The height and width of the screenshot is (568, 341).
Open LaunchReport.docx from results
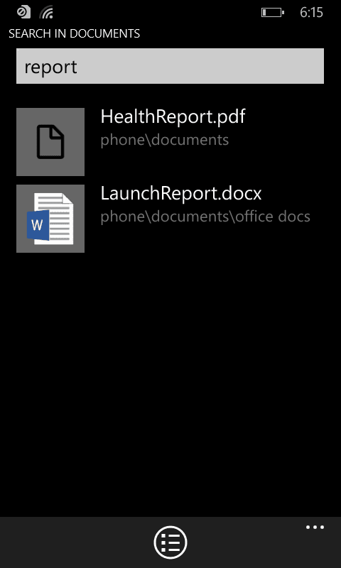click(181, 193)
